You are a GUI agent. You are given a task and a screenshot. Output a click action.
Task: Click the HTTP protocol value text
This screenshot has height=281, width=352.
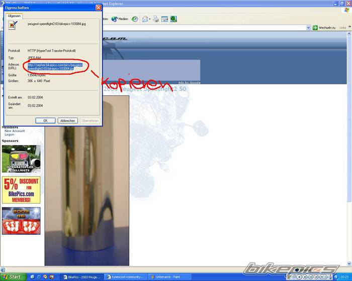(51, 51)
